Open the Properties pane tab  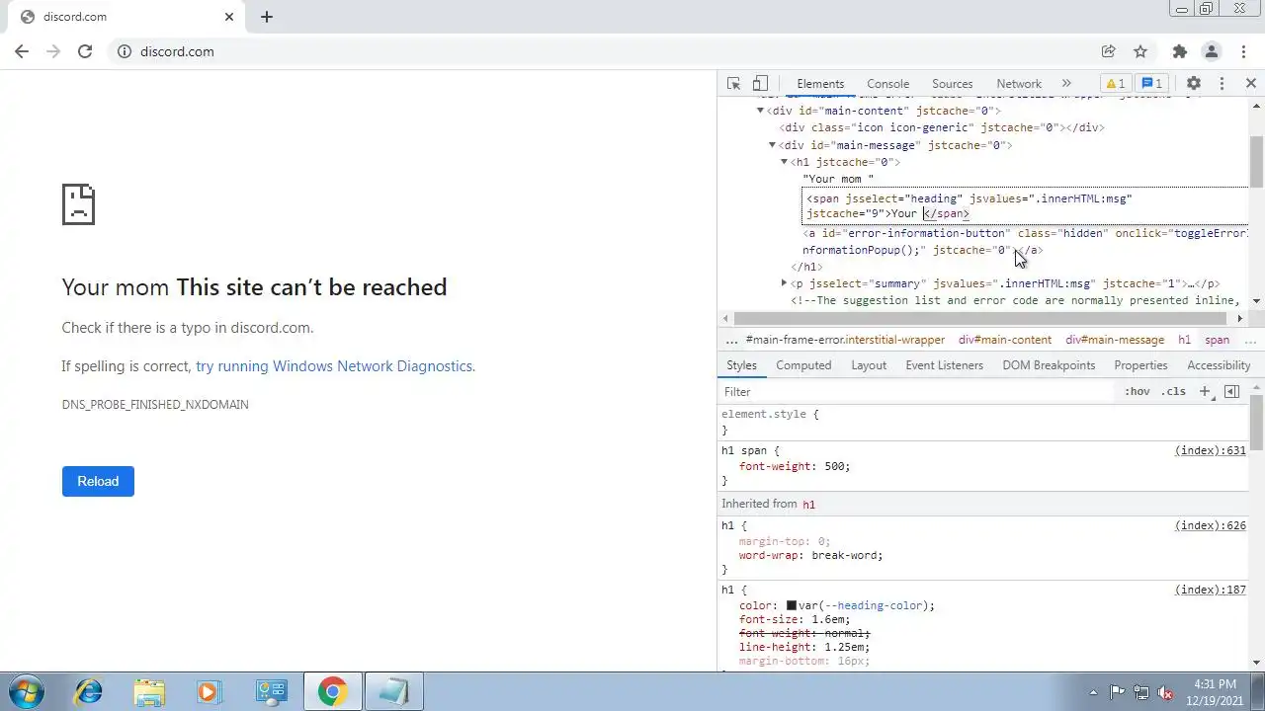1140,365
